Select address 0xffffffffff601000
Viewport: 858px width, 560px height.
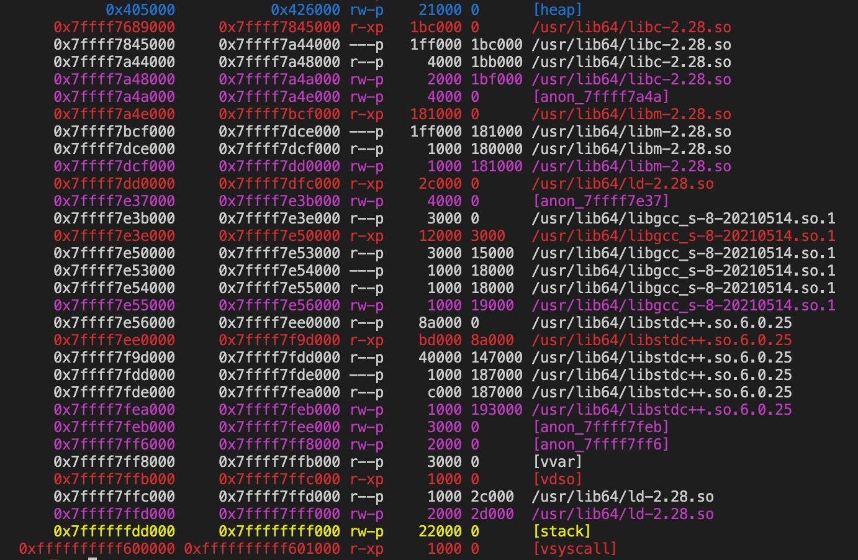(262, 549)
